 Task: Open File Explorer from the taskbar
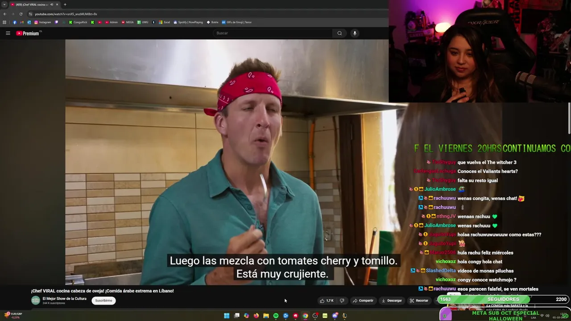[266, 316]
